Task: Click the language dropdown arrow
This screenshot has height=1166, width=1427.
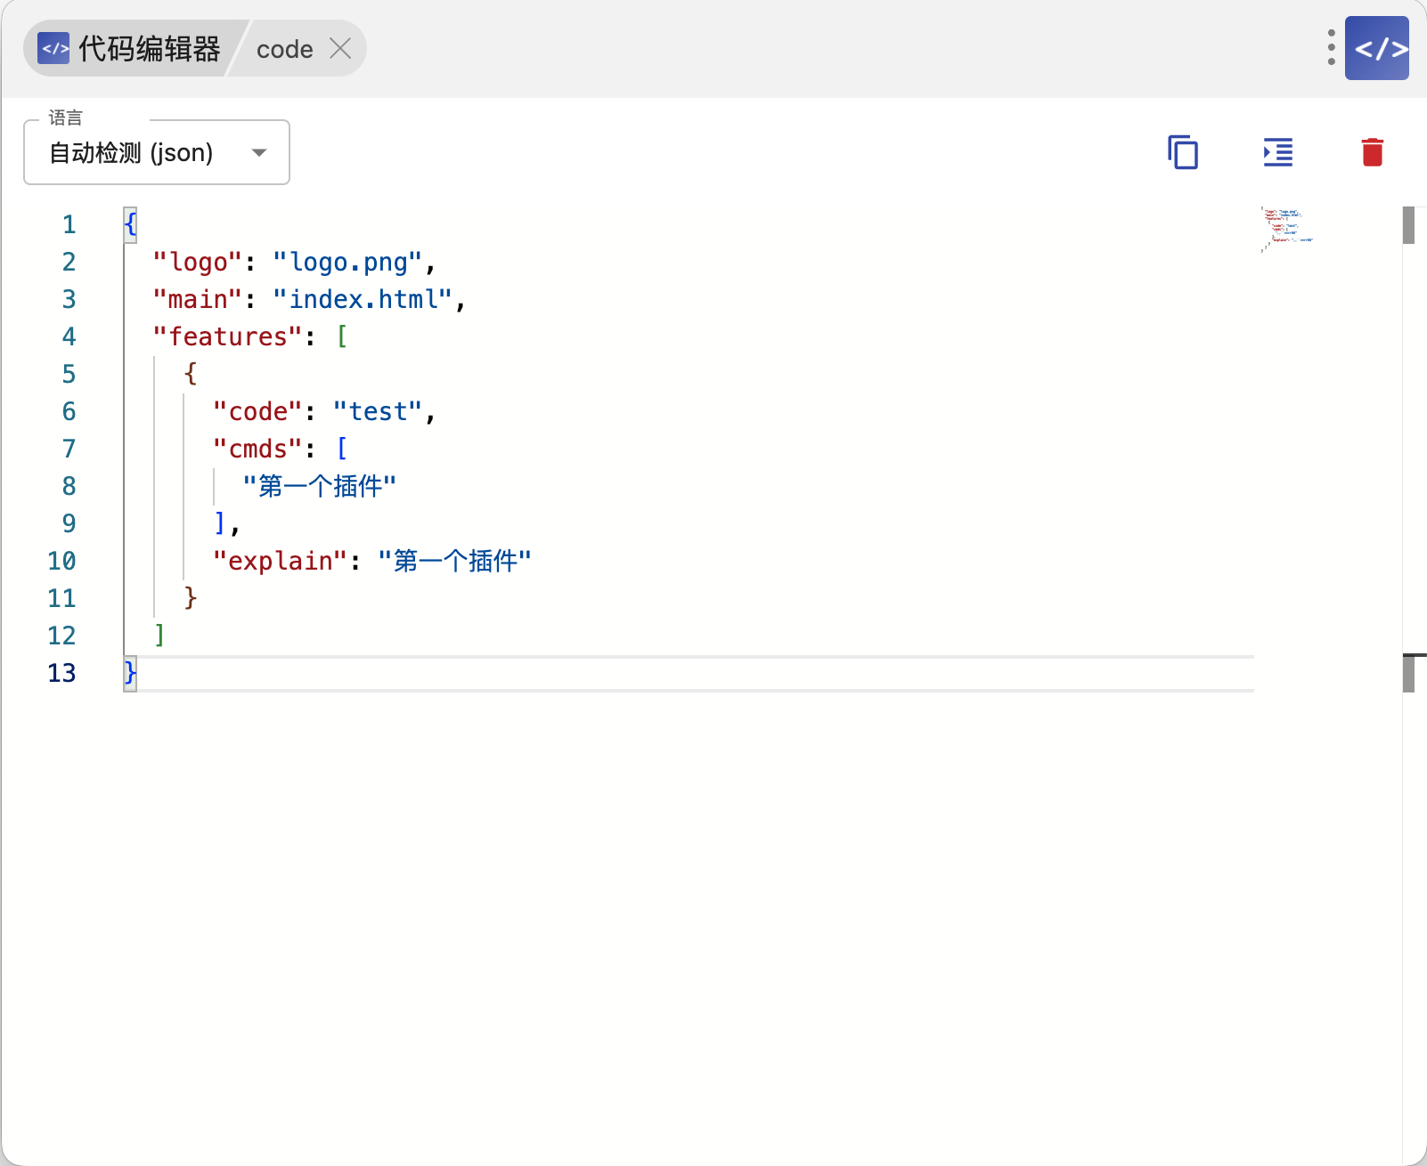Action: [259, 153]
